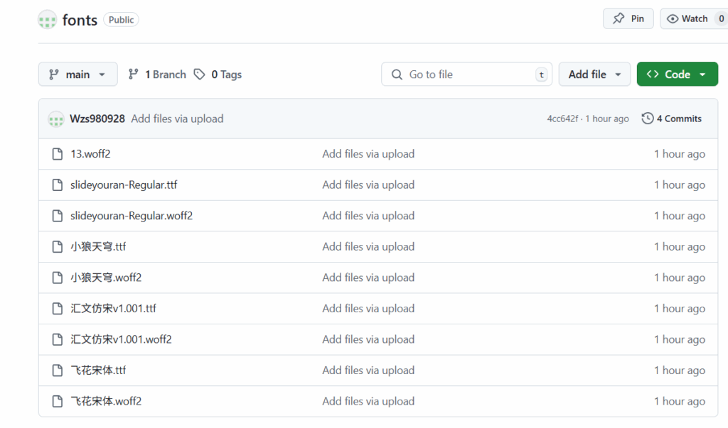
Task: Click the pin icon in the Pin button
Action: [619, 18]
